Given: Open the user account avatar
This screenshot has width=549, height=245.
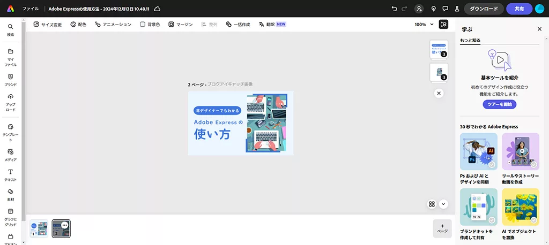Looking at the screenshot, I should [539, 9].
